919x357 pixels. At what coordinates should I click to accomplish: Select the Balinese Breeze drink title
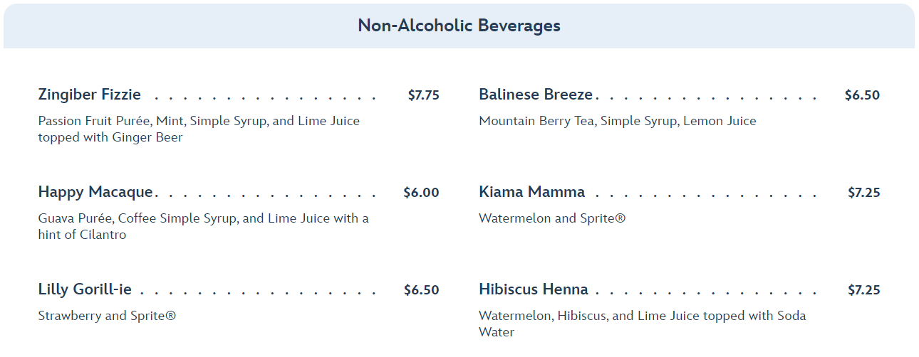[536, 95]
